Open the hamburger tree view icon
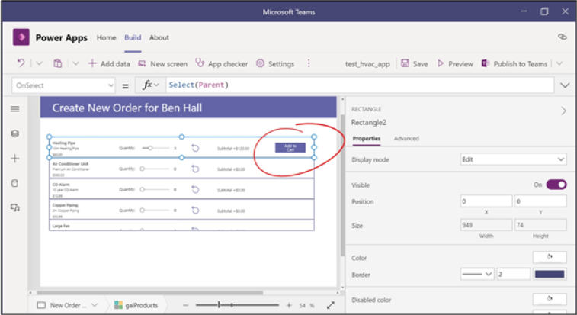 (x=15, y=109)
